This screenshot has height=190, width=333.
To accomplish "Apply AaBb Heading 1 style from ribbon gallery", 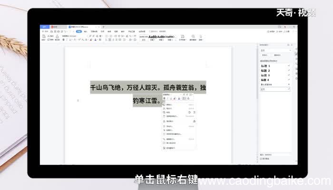I will point(153,38).
